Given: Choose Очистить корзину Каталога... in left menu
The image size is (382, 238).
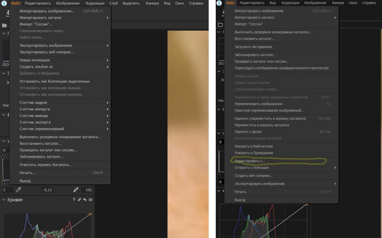Looking at the screenshot, I should click(x=61, y=165).
